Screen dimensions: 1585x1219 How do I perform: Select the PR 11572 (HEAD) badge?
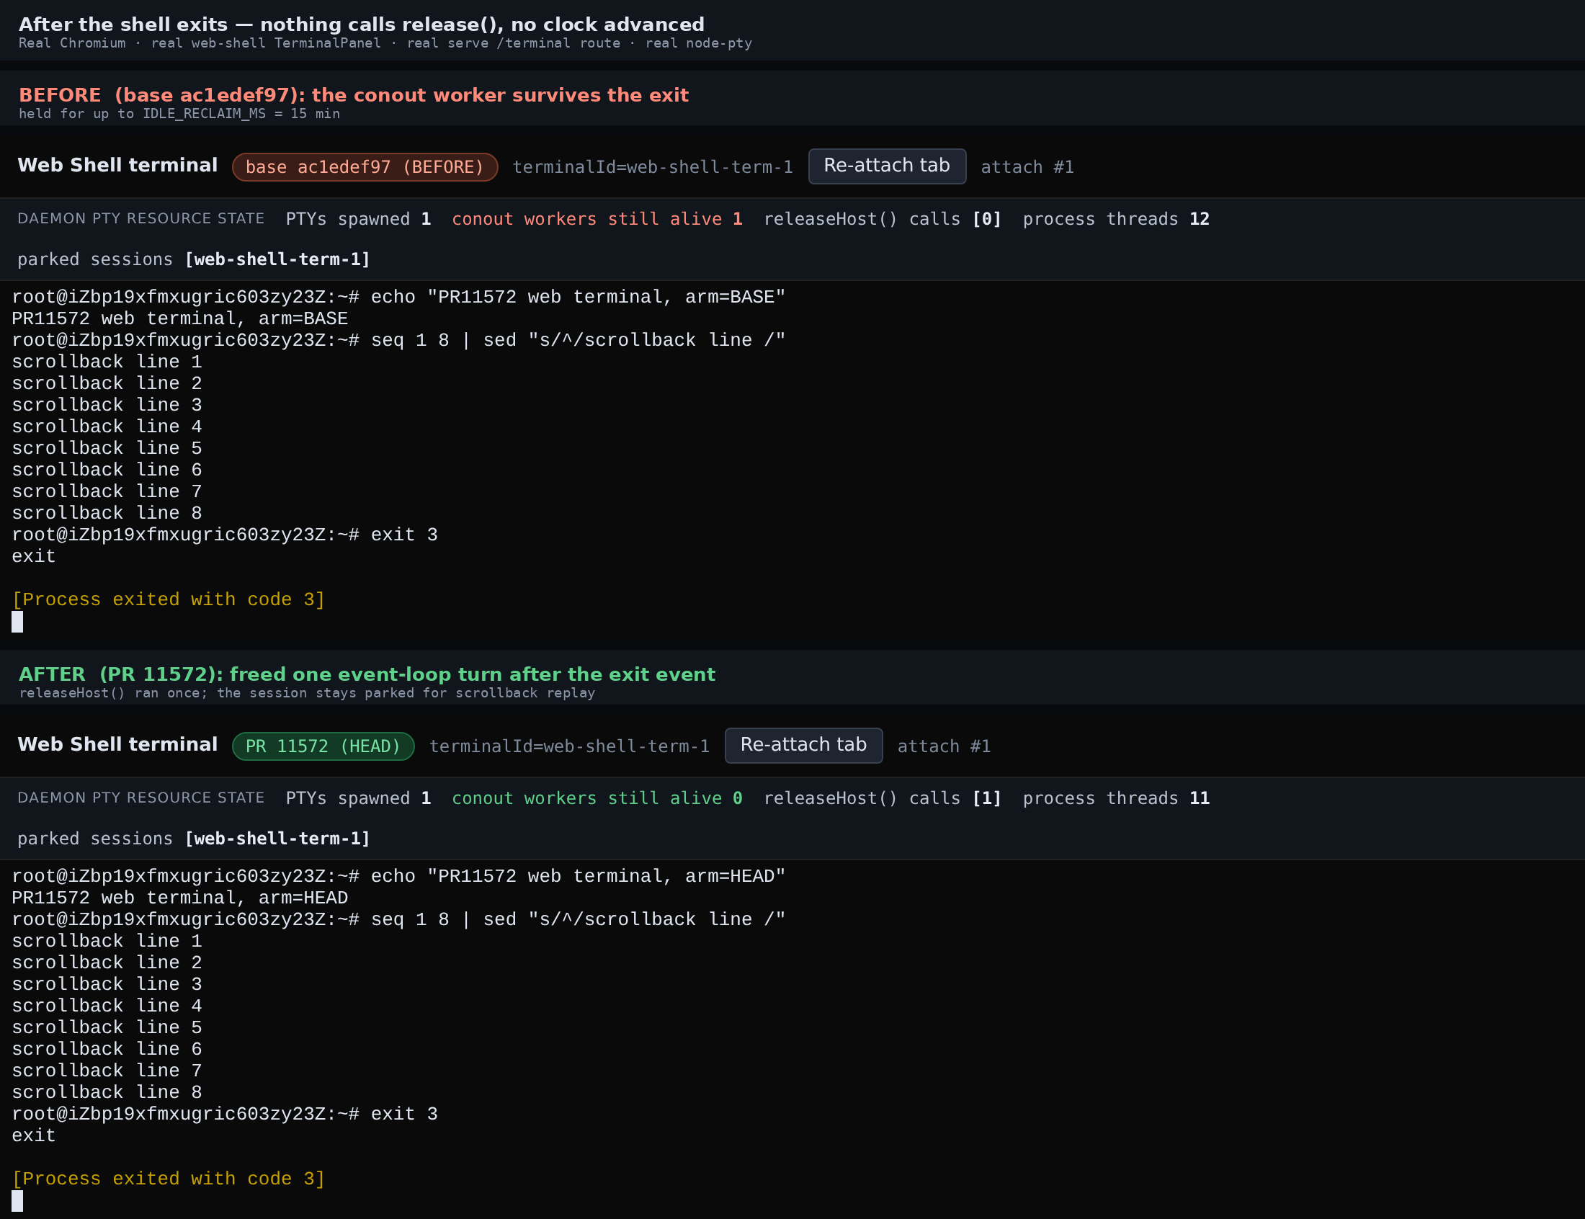323,746
